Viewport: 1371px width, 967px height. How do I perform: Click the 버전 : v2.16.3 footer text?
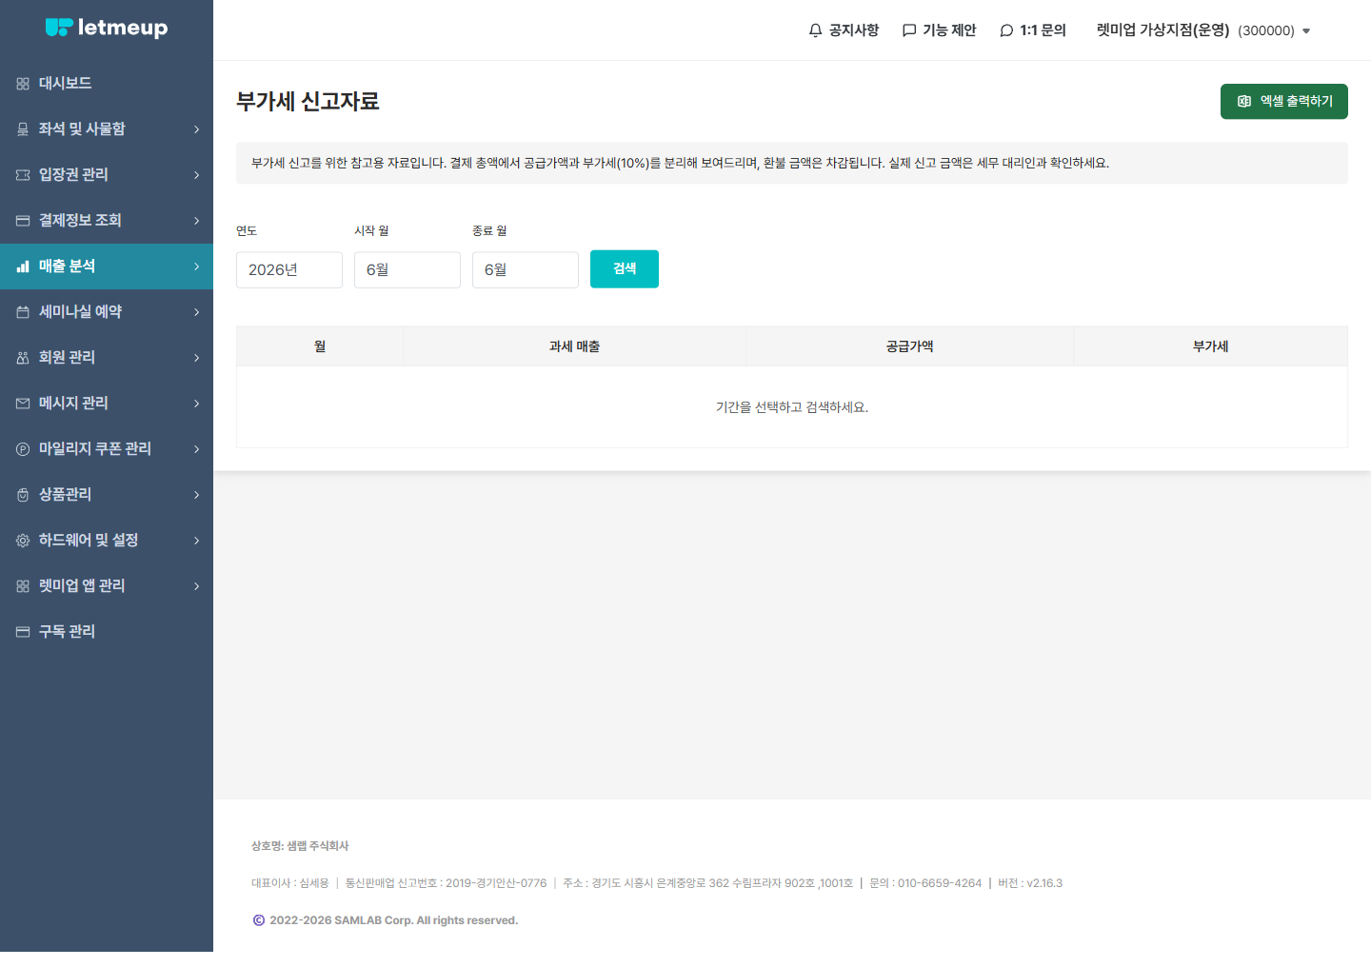coord(1030,883)
